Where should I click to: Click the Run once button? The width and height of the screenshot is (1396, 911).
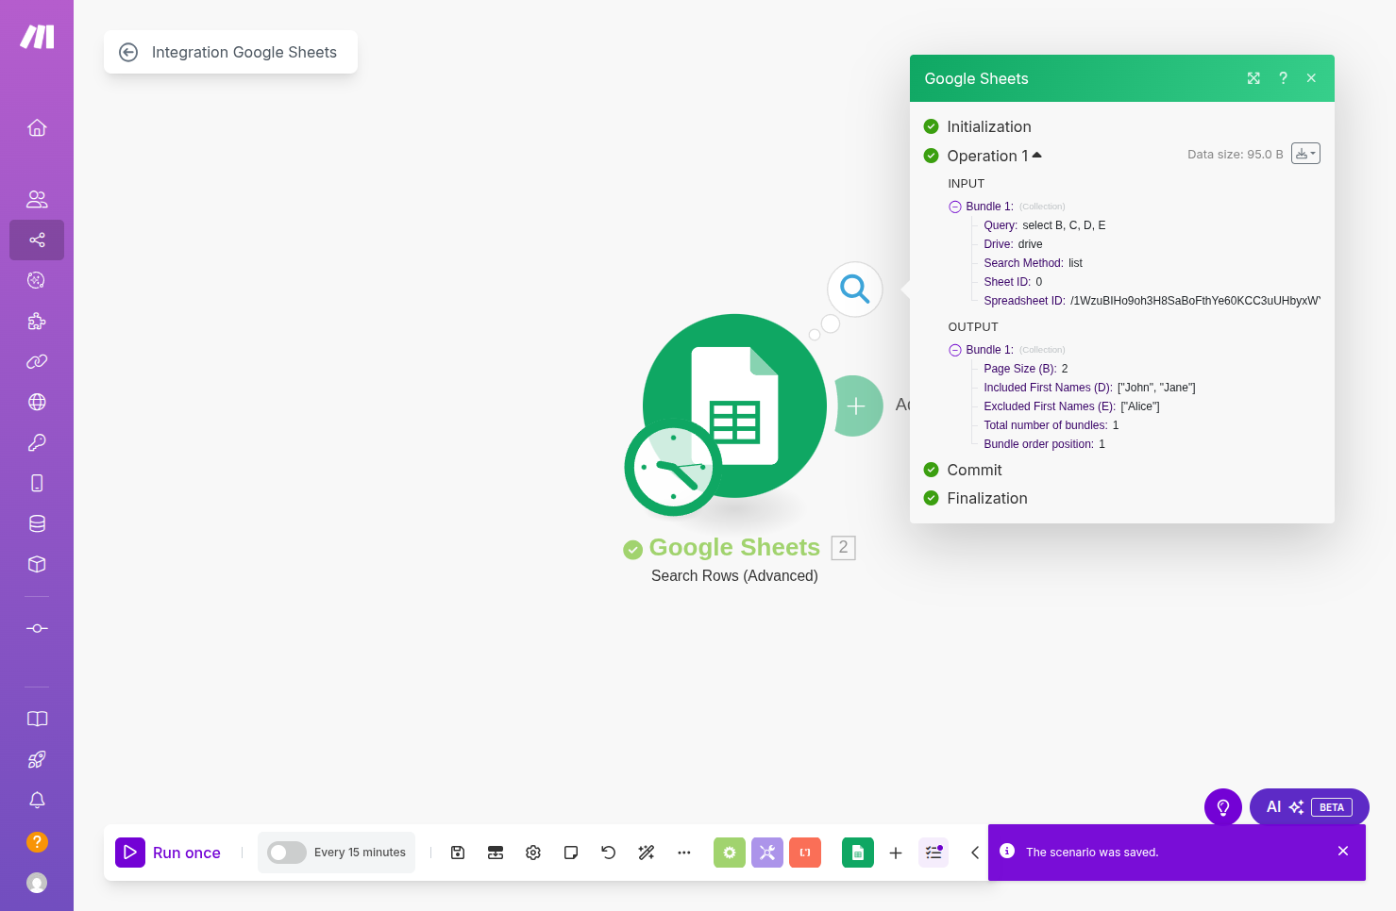click(168, 853)
